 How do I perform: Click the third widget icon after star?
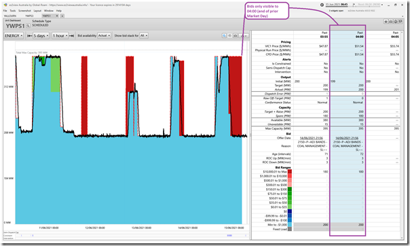[396, 22]
